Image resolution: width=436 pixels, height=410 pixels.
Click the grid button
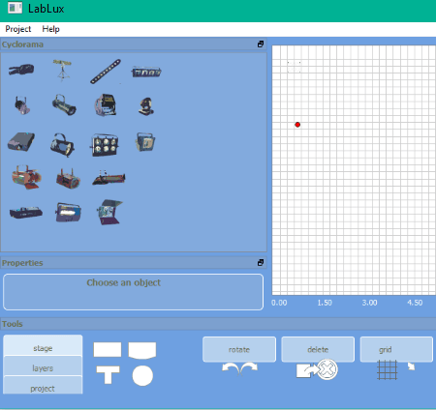click(x=396, y=349)
